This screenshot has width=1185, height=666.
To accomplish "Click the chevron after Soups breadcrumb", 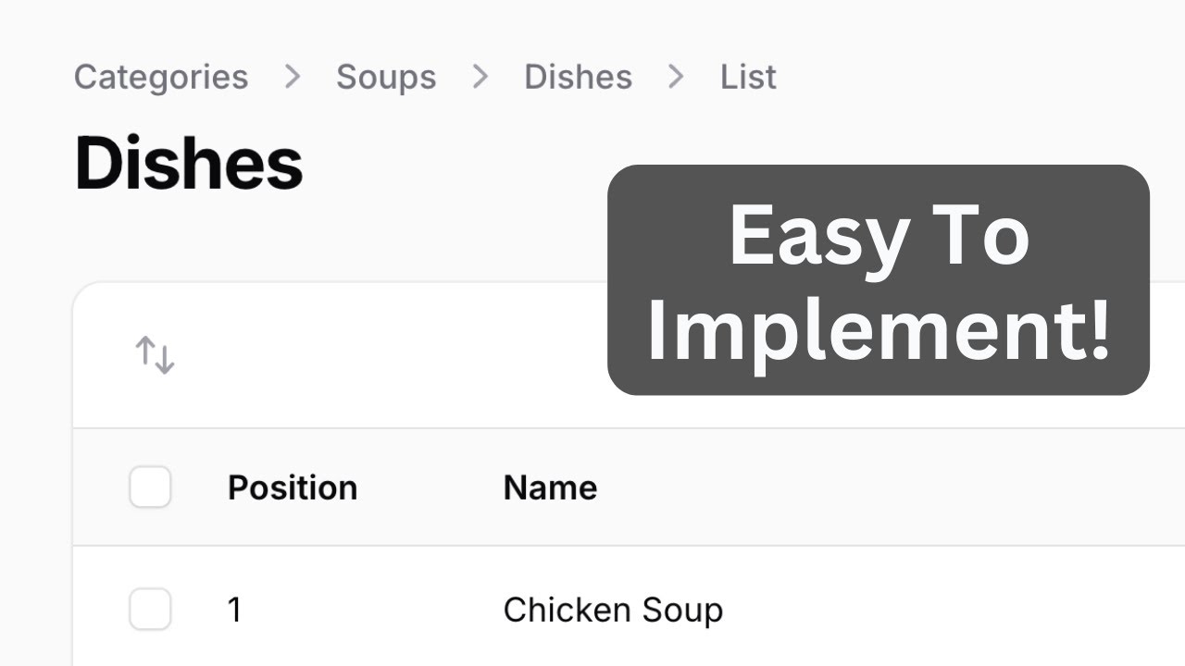I will 480,77.
